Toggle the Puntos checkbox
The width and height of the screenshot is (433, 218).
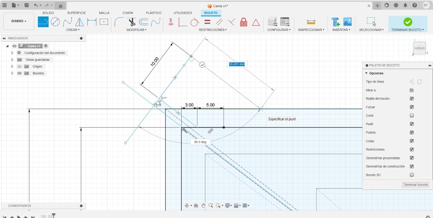coord(412,133)
